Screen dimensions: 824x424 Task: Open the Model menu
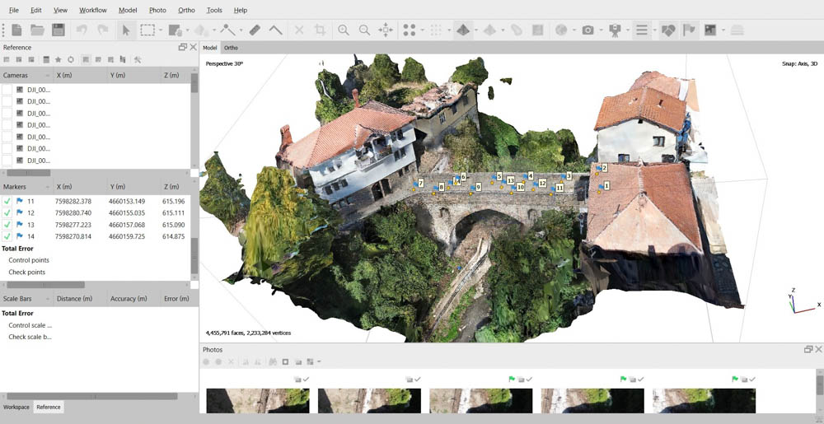128,10
